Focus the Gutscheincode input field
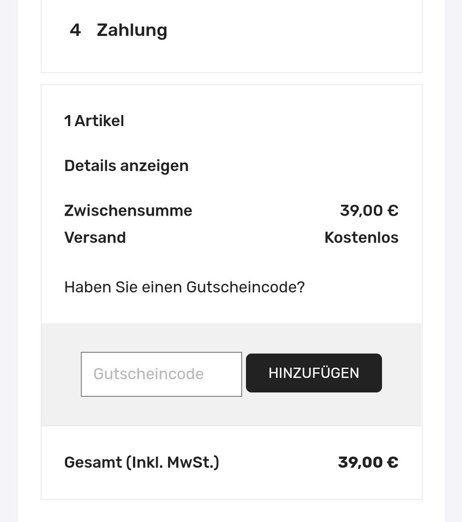 (161, 374)
